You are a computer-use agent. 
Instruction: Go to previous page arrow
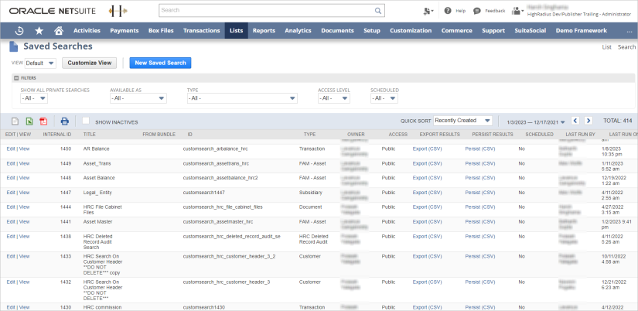[575, 121]
